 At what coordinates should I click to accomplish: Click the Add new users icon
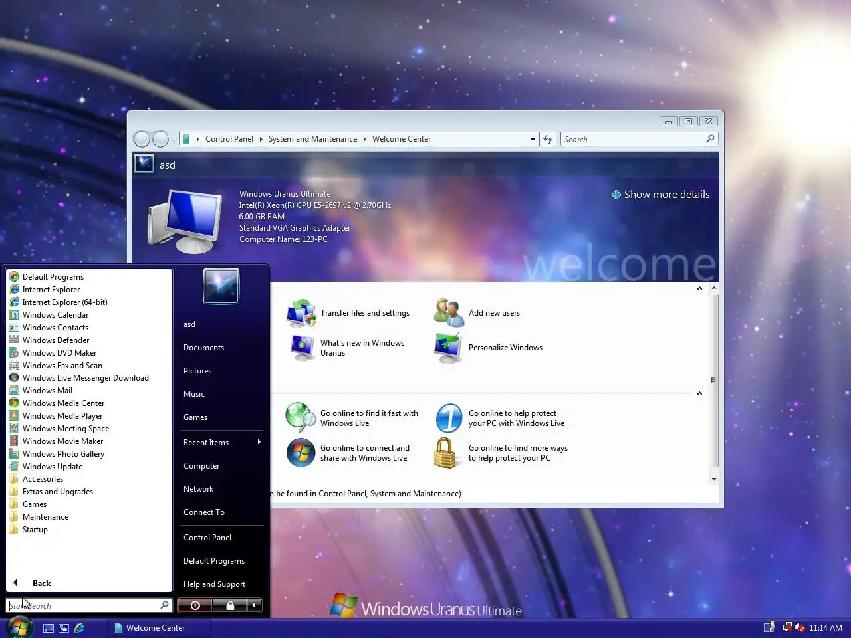(449, 313)
